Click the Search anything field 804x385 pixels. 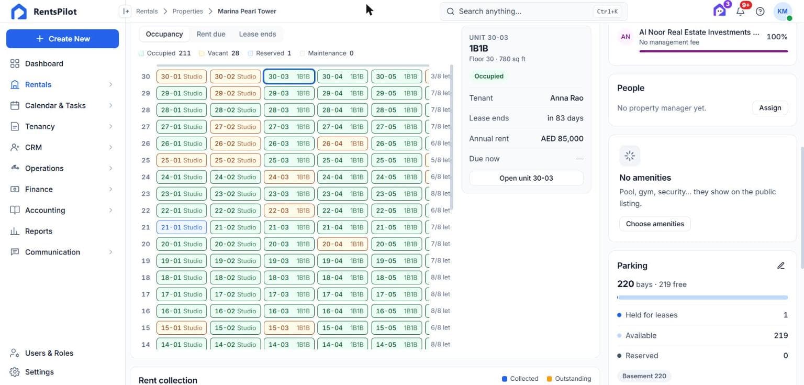(x=533, y=11)
